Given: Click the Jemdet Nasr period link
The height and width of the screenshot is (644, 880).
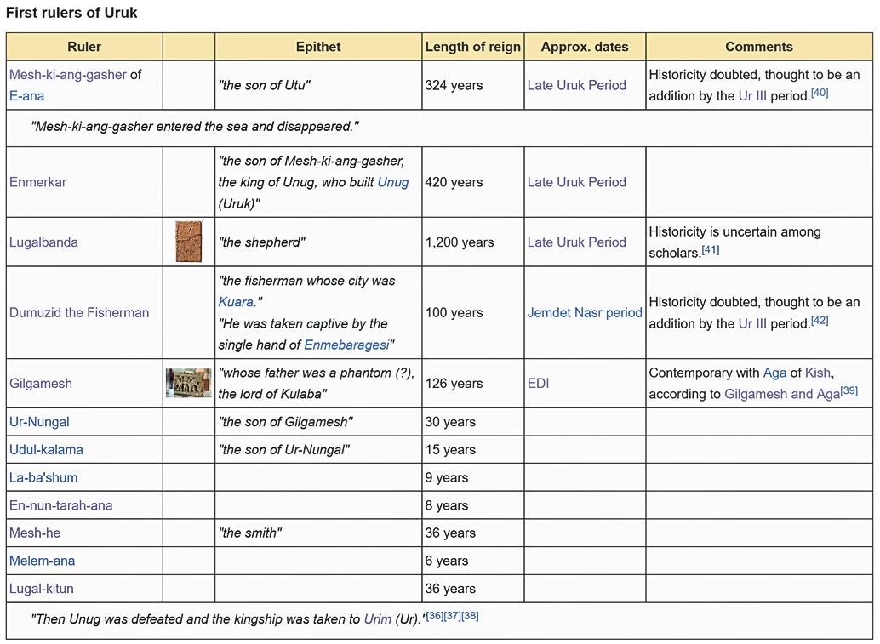Looking at the screenshot, I should [584, 312].
